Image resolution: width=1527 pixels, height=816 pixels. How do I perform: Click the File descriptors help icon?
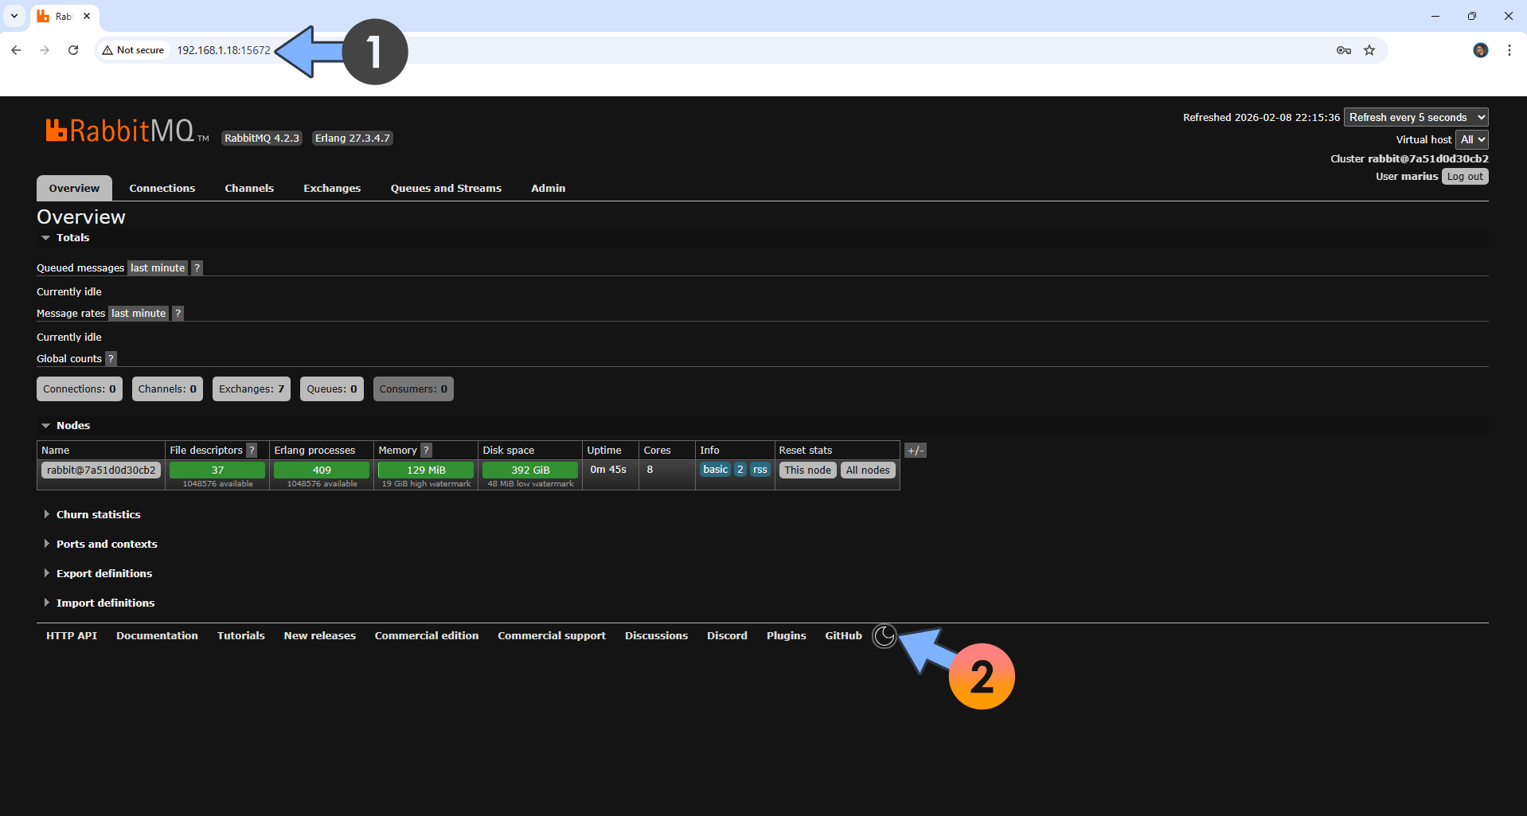click(x=252, y=451)
